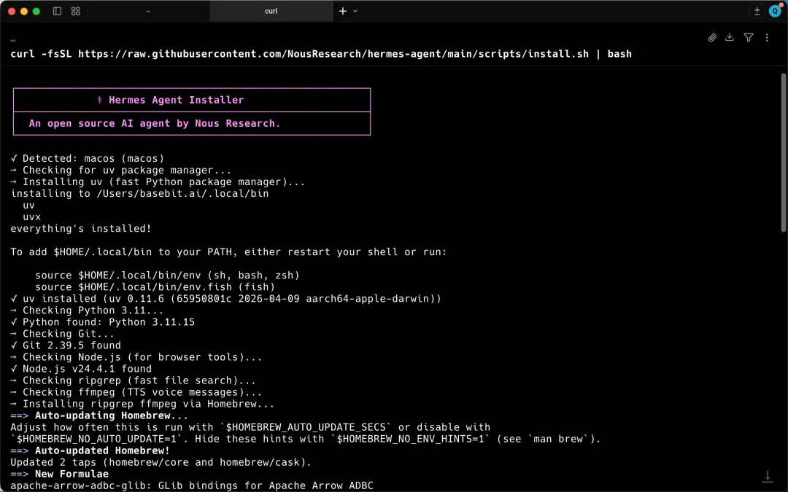Open the grid-style panels icon
This screenshot has width=788, height=492.
click(76, 11)
